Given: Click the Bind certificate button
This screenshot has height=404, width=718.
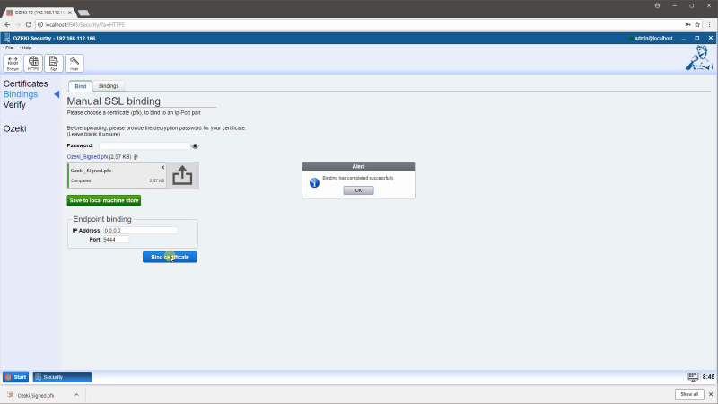Looking at the screenshot, I should pos(170,257).
